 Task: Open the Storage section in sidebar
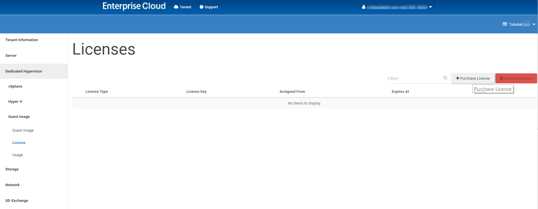point(12,169)
